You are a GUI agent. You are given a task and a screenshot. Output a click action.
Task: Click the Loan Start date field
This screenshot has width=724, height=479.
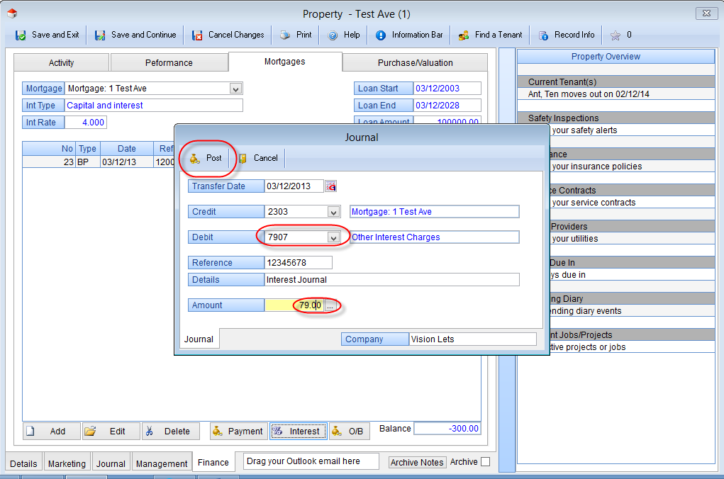447,88
